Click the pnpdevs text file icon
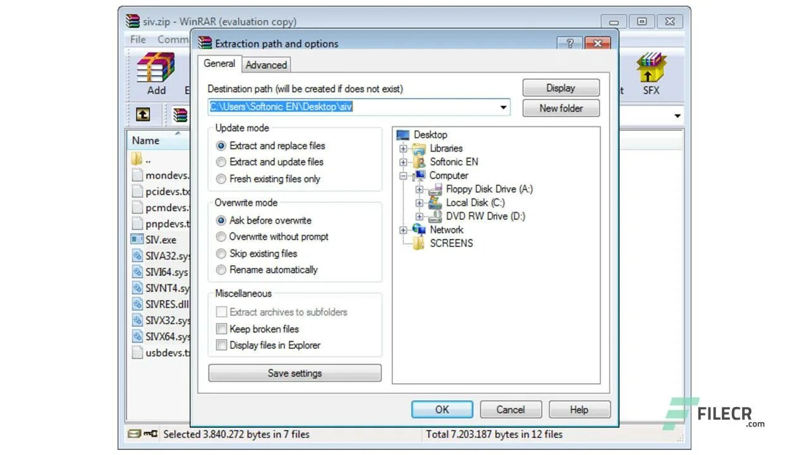The width and height of the screenshot is (809, 455). point(137,224)
